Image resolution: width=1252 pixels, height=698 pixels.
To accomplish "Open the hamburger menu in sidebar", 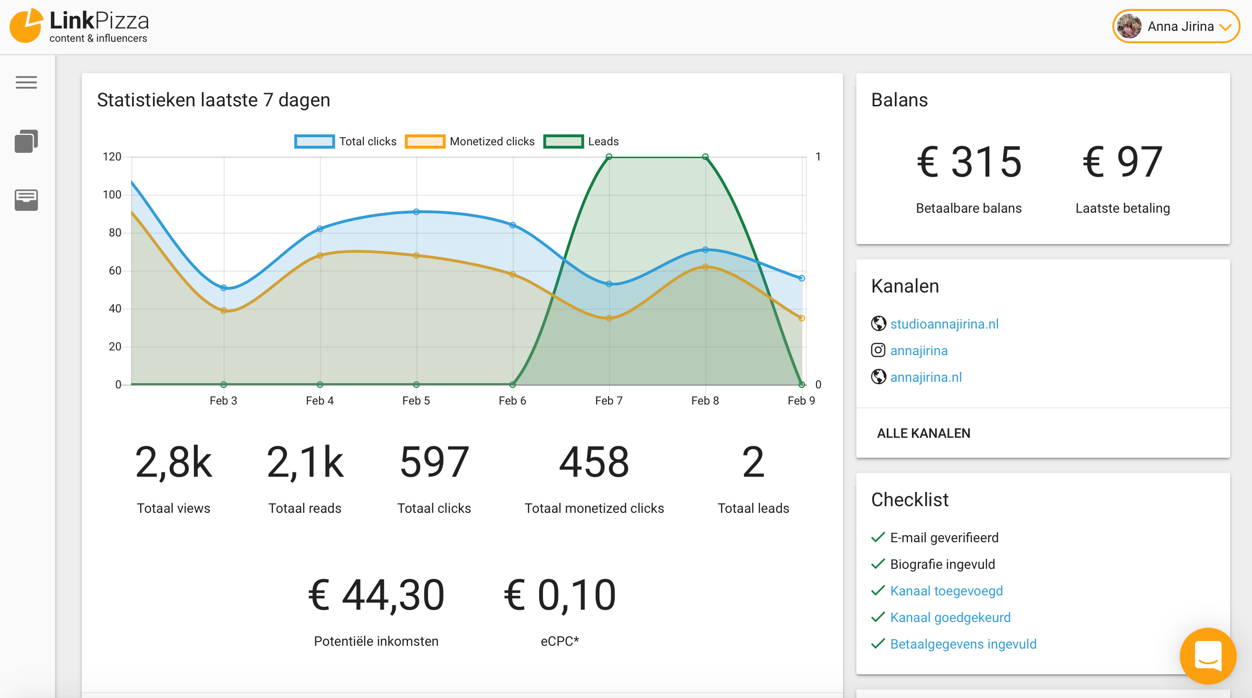I will pos(26,82).
